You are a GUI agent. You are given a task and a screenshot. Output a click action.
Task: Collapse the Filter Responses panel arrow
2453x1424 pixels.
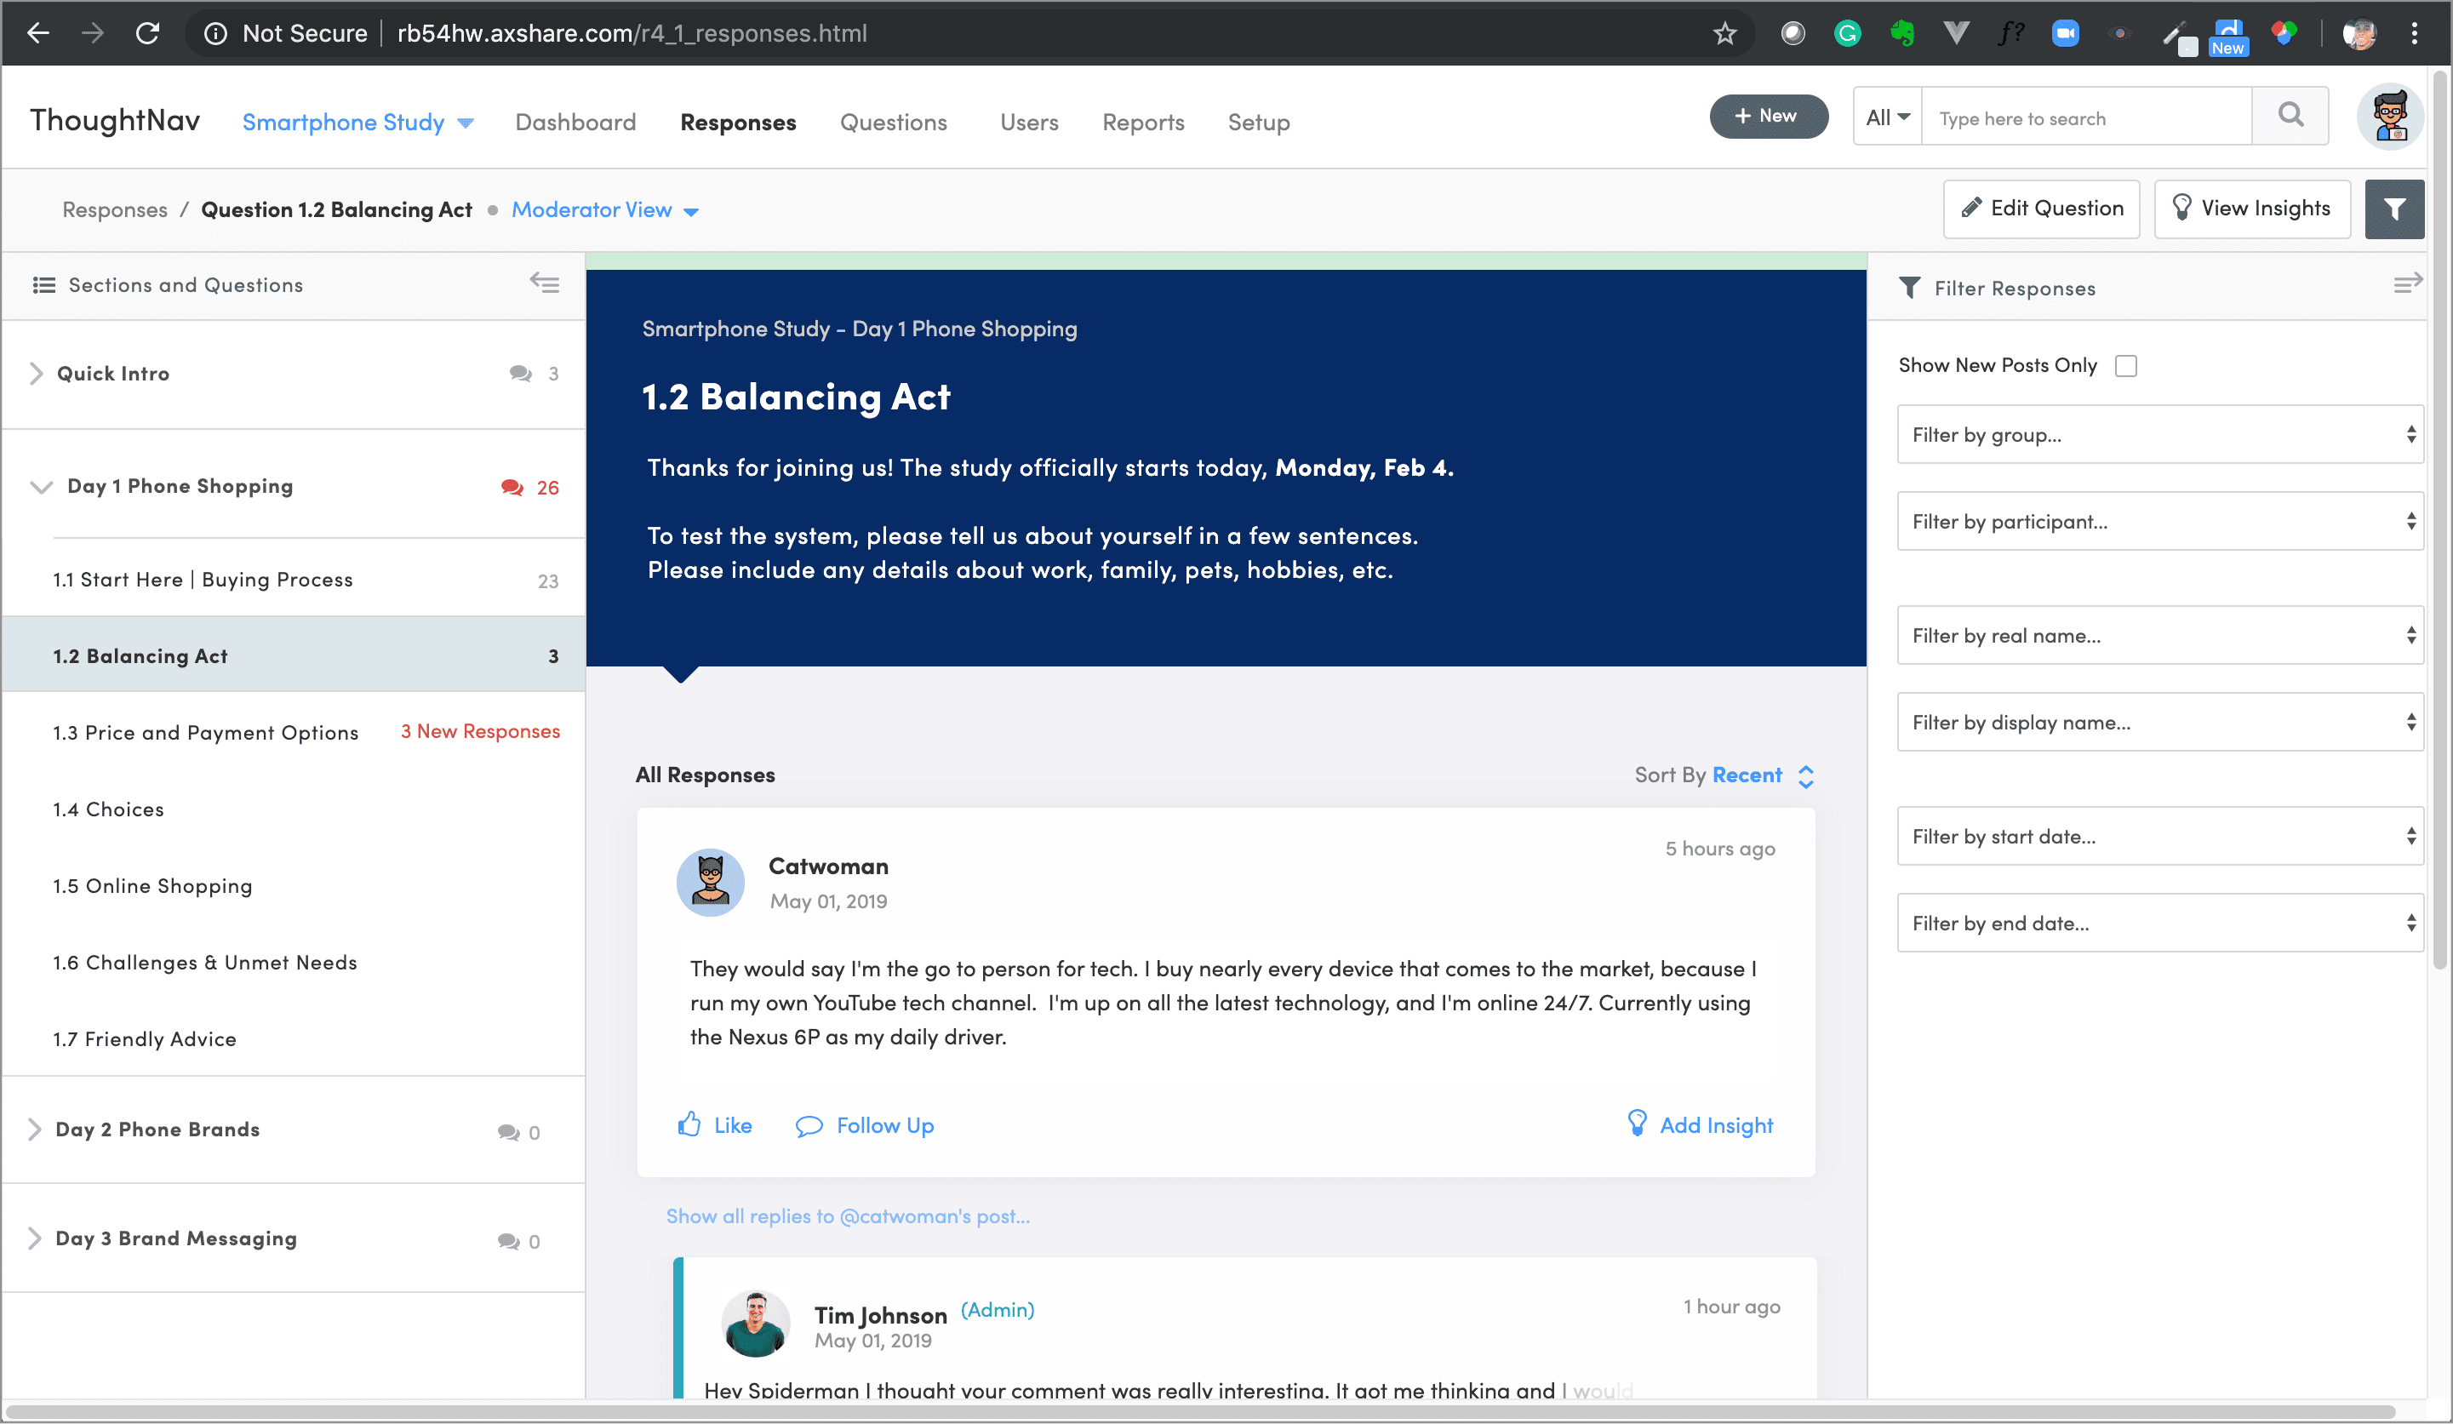click(2406, 284)
